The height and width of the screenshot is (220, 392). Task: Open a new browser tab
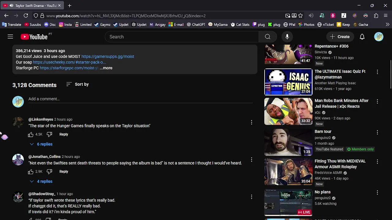[x=70, y=5]
